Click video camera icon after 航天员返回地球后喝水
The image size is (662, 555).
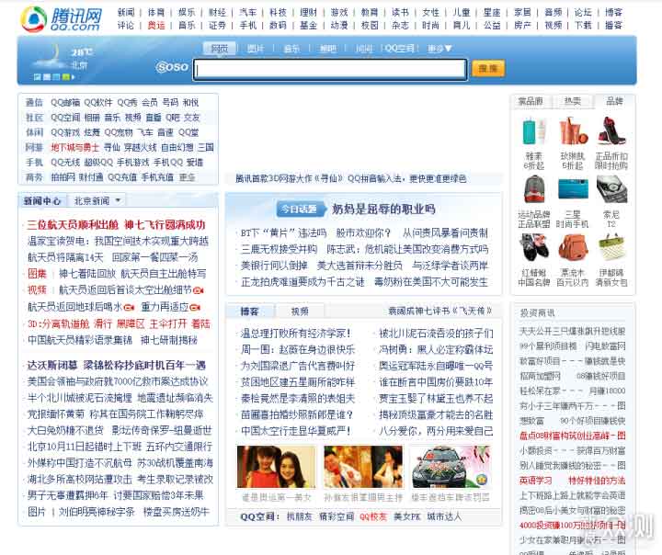tap(130, 307)
